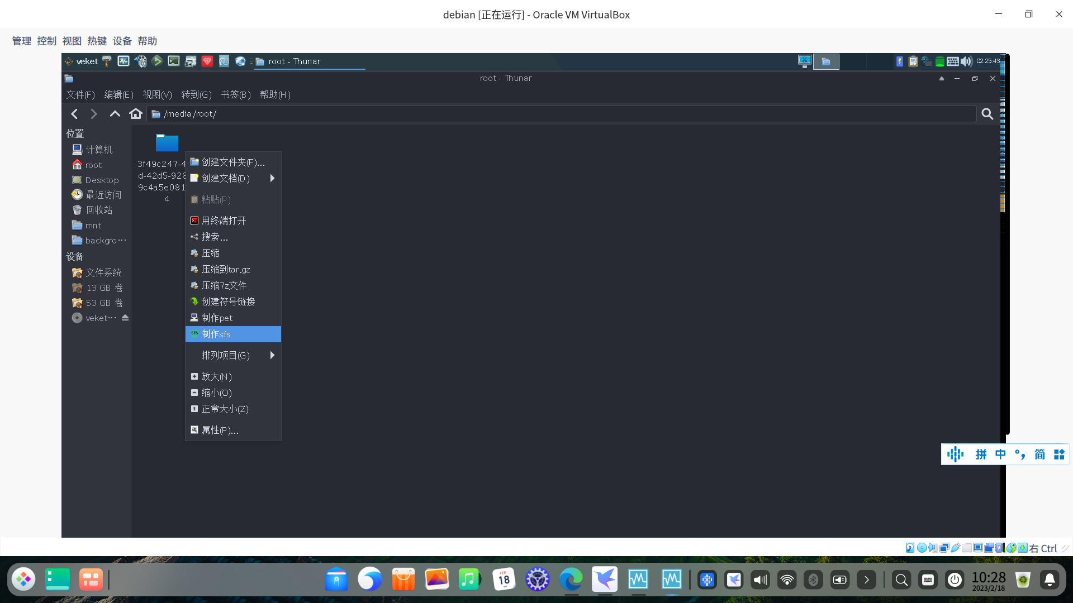Open the veket start menu

[82, 61]
